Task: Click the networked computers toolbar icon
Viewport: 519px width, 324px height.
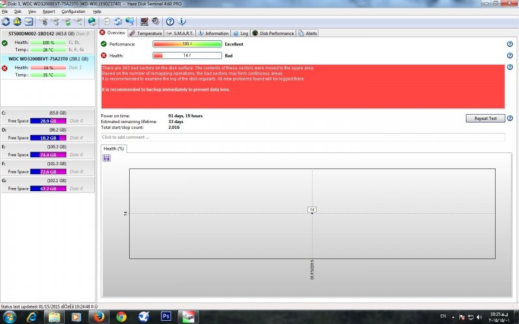Action: coord(130,22)
